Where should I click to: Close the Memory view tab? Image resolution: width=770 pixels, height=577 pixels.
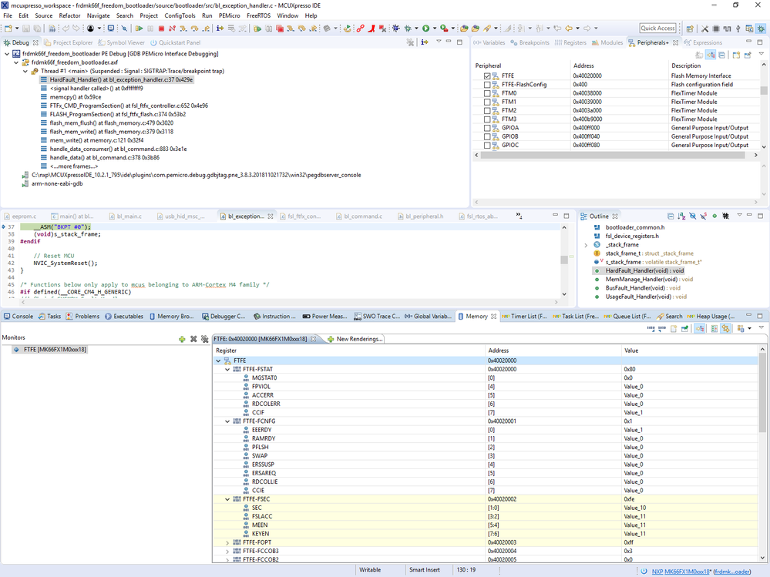click(x=493, y=317)
